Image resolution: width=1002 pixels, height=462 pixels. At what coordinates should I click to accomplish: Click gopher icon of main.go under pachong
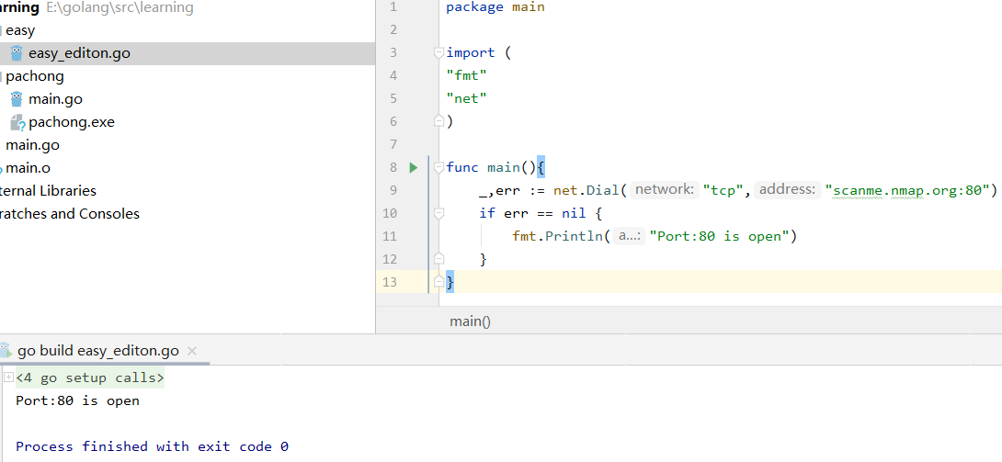point(16,99)
